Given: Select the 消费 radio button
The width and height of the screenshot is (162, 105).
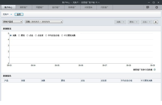Looking at the screenshot, I should [x=11, y=36].
